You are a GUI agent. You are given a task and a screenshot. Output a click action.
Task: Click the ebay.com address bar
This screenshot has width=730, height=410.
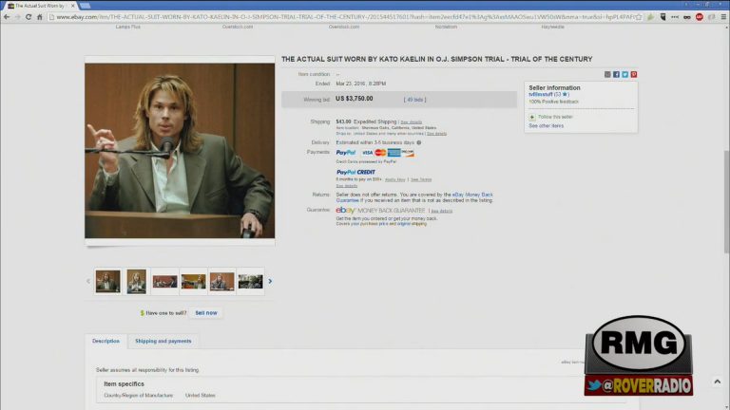(x=343, y=17)
